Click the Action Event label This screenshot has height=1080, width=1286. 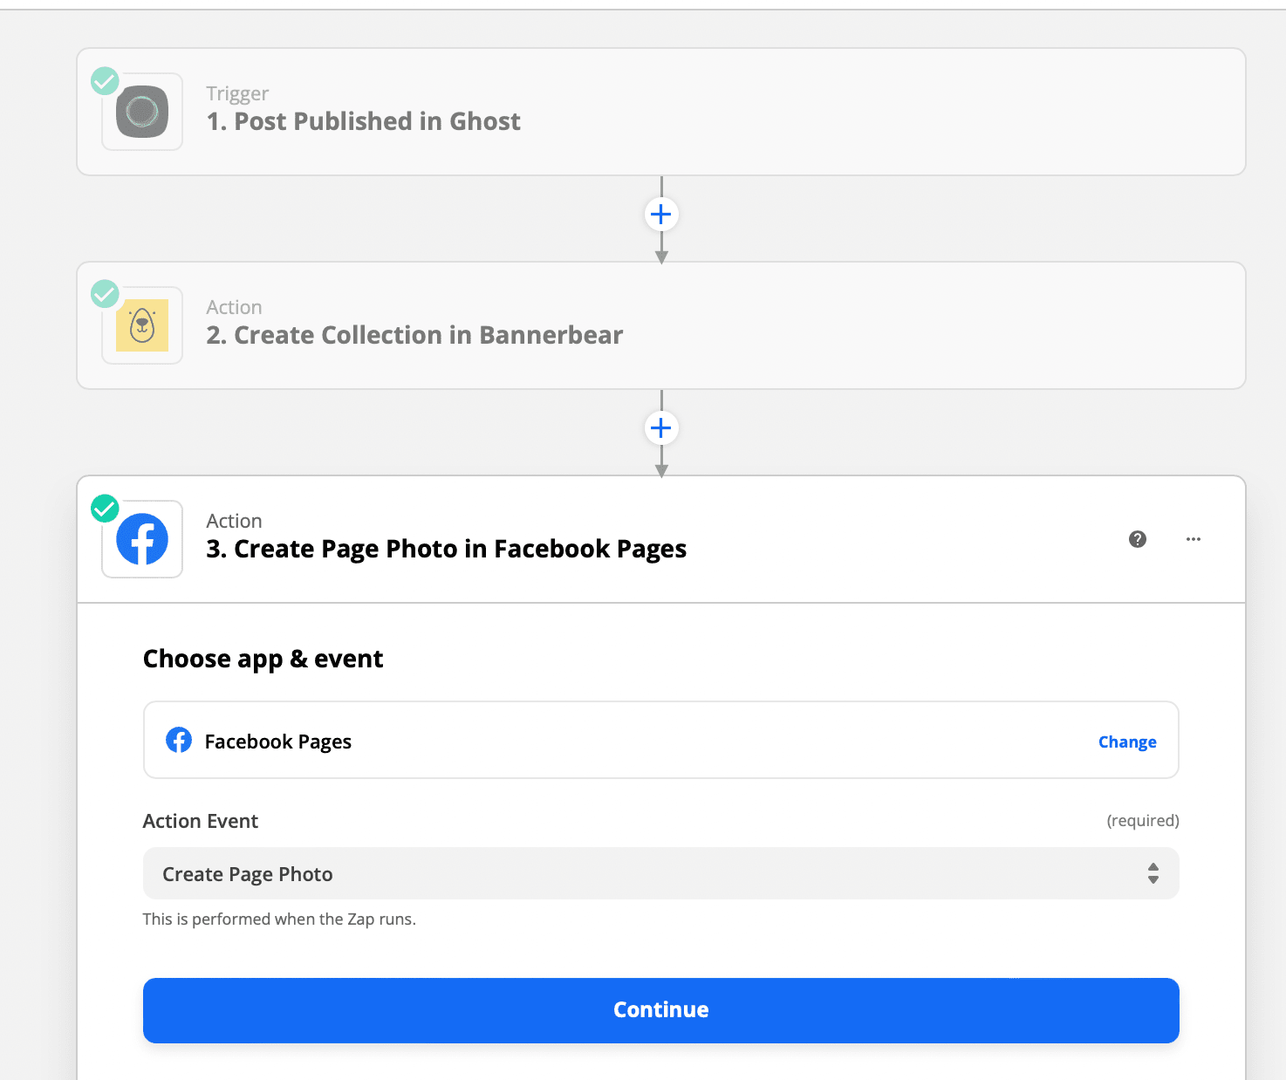coord(201,821)
